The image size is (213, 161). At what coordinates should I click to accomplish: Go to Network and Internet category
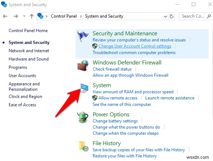point(29,51)
